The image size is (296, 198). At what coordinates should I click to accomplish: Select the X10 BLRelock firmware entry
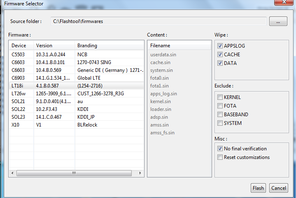[76, 125]
